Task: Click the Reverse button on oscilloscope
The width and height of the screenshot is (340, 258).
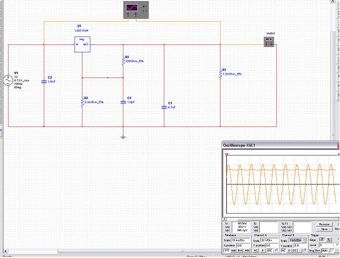Action: (324, 224)
